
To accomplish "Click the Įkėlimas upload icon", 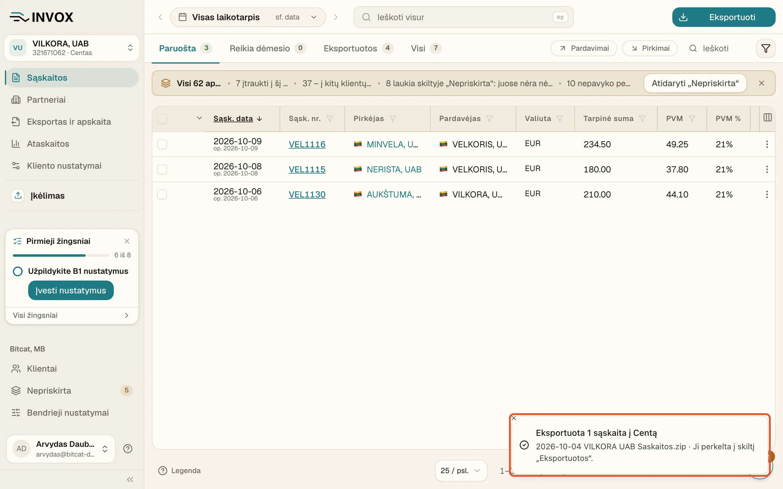I will (18, 196).
